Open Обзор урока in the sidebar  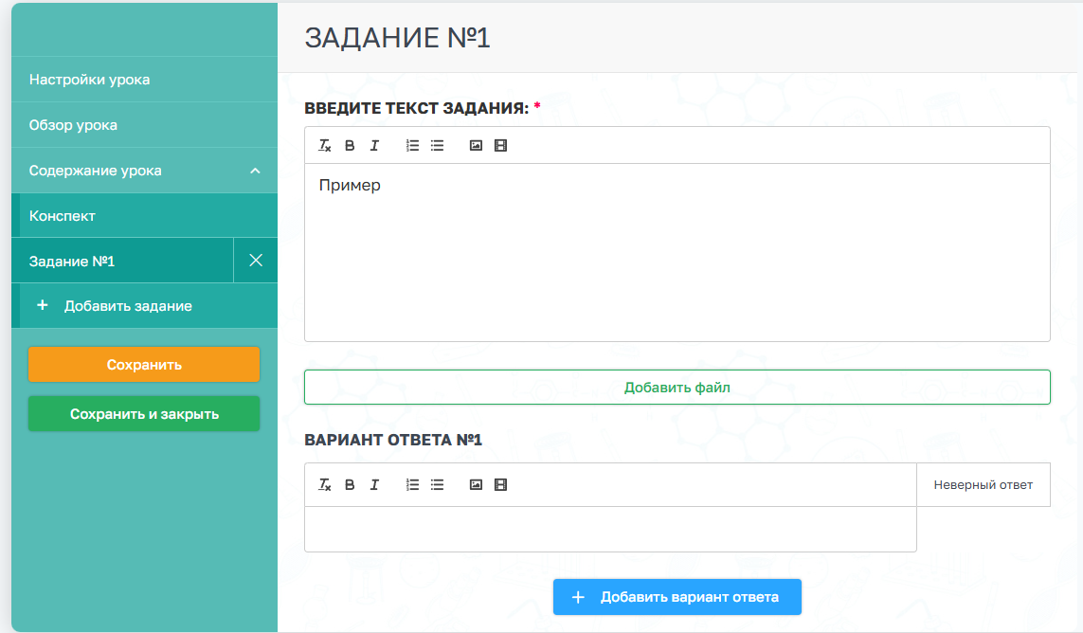click(x=73, y=125)
